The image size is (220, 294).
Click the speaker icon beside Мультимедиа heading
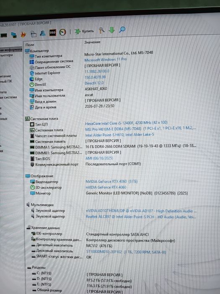(x=28, y=205)
